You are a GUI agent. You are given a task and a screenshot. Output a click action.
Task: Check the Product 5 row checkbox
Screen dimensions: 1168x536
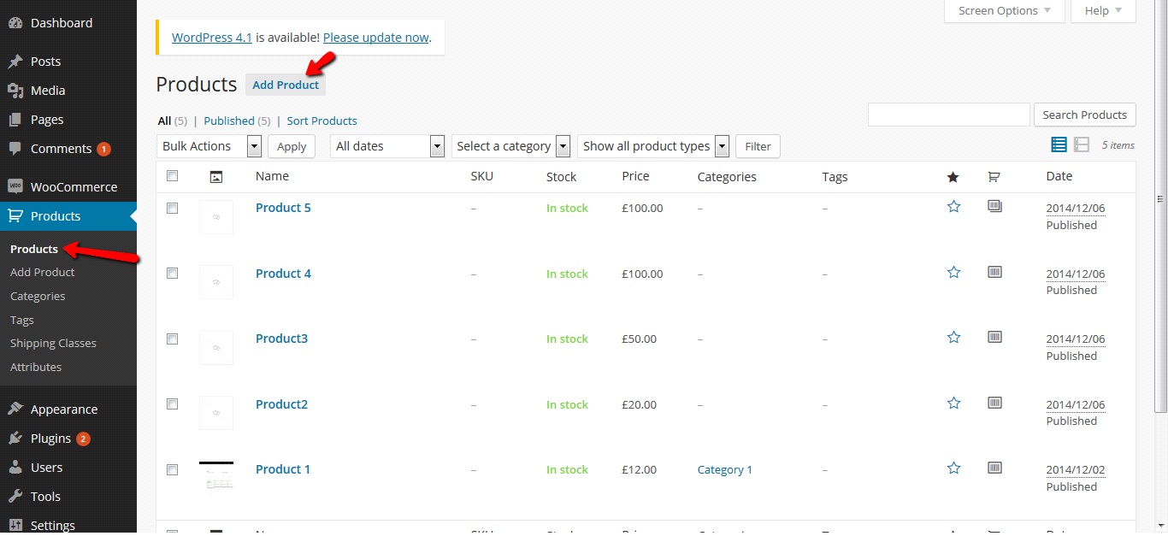click(x=172, y=208)
